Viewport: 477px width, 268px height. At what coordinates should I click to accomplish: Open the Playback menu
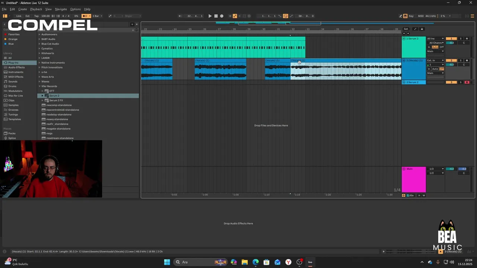click(x=36, y=9)
